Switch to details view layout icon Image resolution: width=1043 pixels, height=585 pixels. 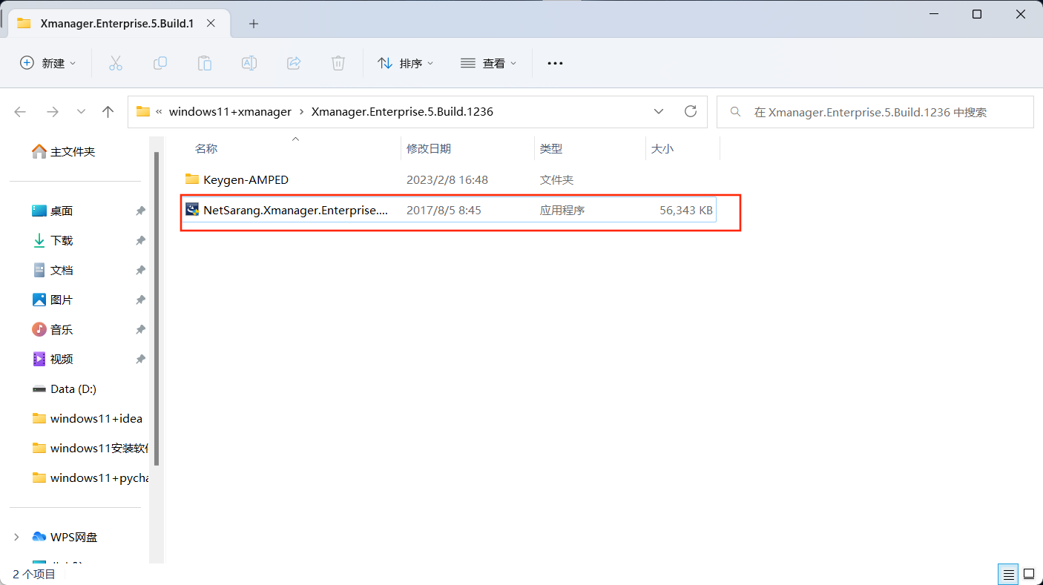1007,574
